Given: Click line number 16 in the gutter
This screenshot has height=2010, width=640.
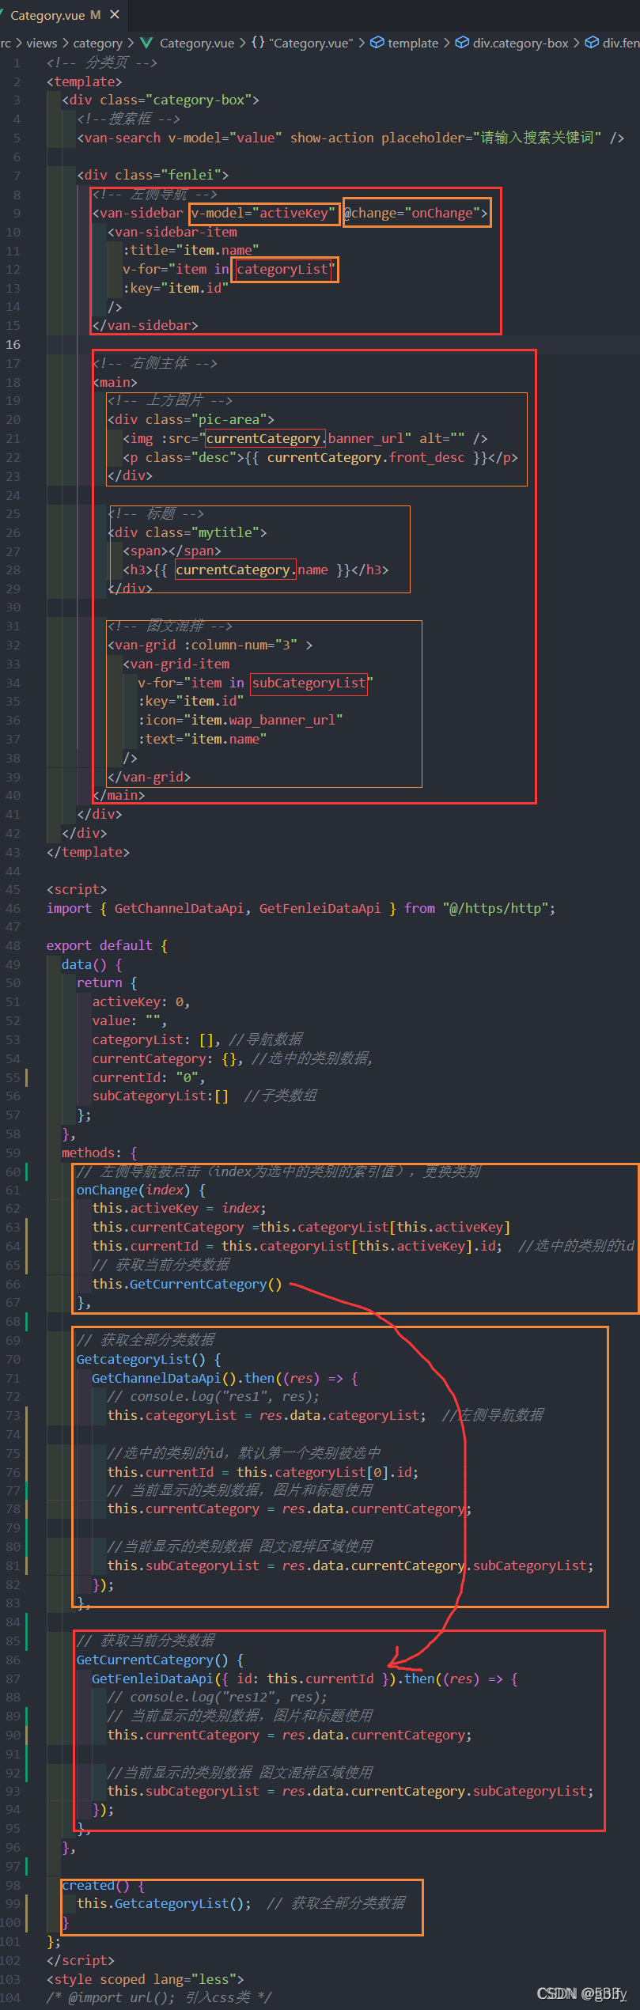Looking at the screenshot, I should (x=13, y=344).
